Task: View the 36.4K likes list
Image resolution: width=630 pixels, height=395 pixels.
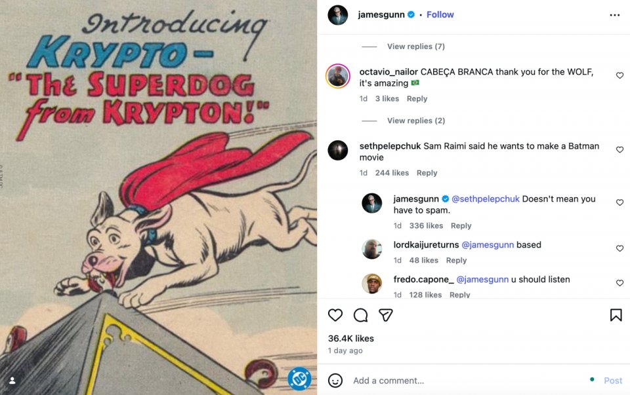Action: (x=350, y=339)
